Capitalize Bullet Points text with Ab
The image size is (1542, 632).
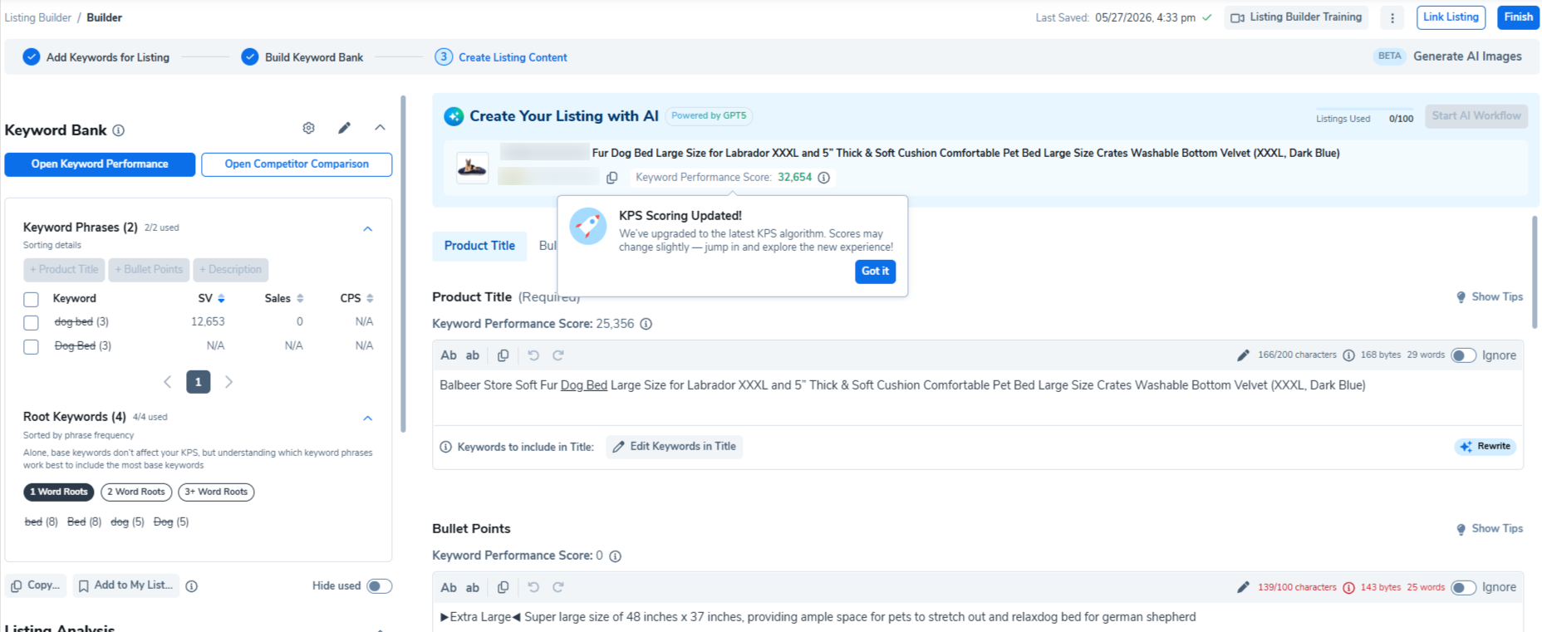click(449, 588)
